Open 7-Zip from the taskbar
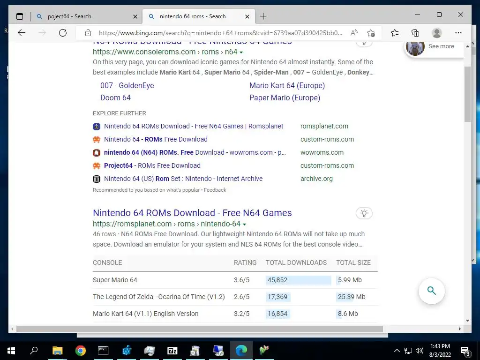Viewport: 480px width, 360px height. (x=172, y=351)
